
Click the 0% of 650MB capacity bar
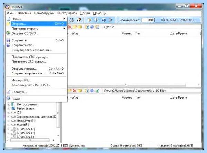[x=178, y=20]
